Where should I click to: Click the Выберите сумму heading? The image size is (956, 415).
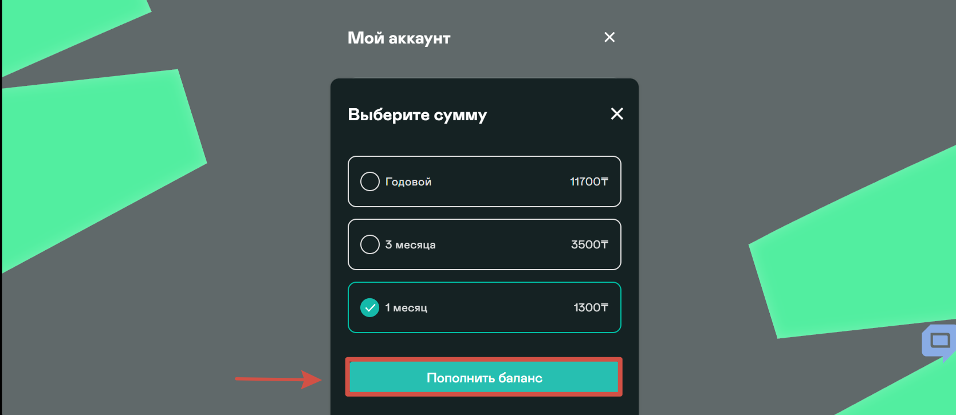[418, 115]
